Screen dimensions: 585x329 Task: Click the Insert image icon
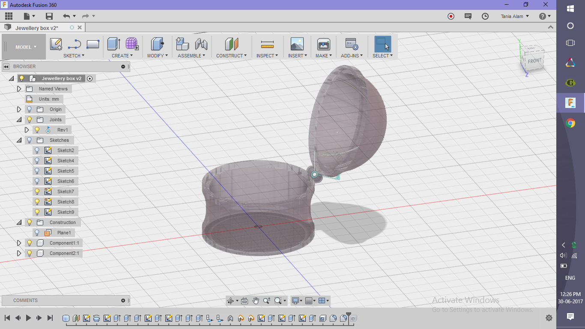pos(297,44)
